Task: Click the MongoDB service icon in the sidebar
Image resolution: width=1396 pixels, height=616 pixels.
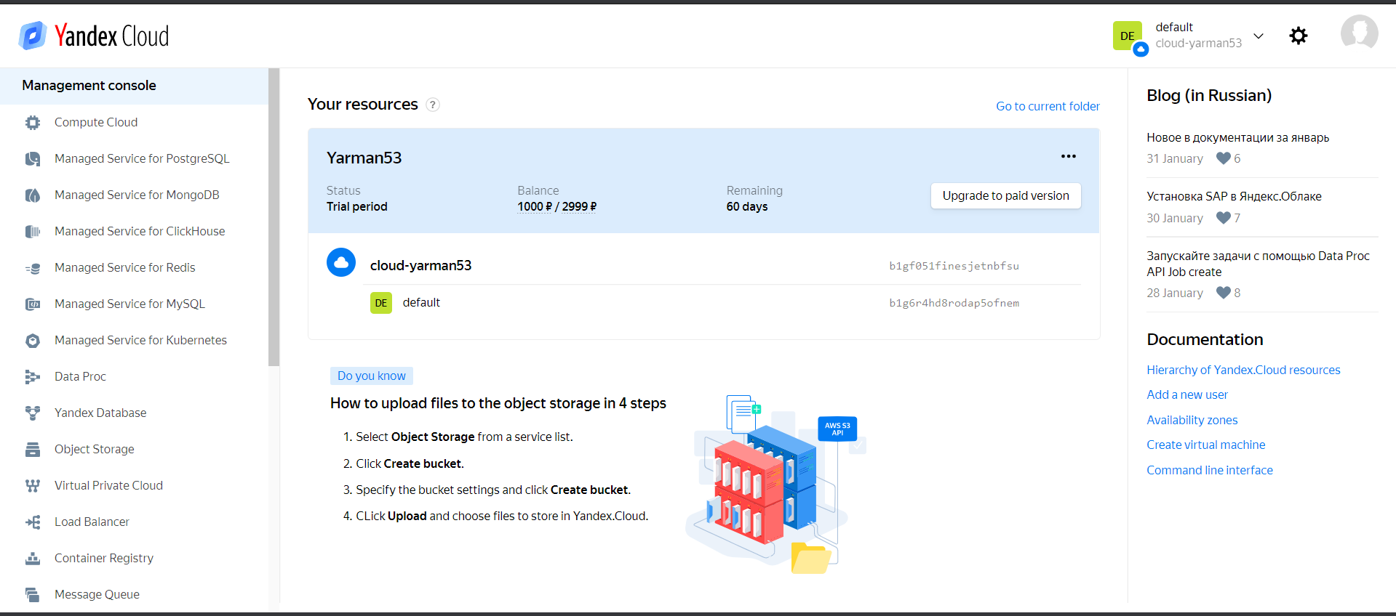Action: pyautogui.click(x=33, y=195)
